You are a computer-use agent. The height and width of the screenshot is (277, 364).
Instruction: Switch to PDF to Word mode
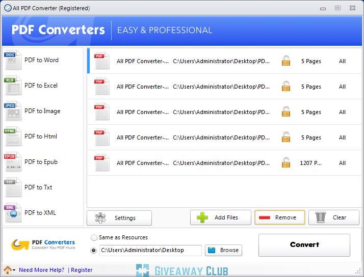point(42,60)
